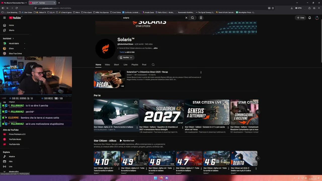Screen dimensions: 322x181
Task: Open the Debito video thumbnail
Action: (x=244, y=158)
